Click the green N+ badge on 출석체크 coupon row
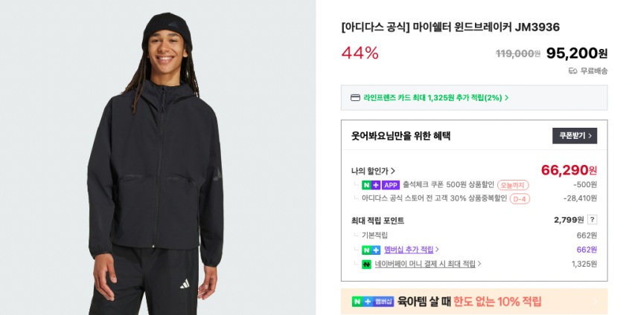Image resolution: width=632 pixels, height=315 pixels. (x=371, y=185)
